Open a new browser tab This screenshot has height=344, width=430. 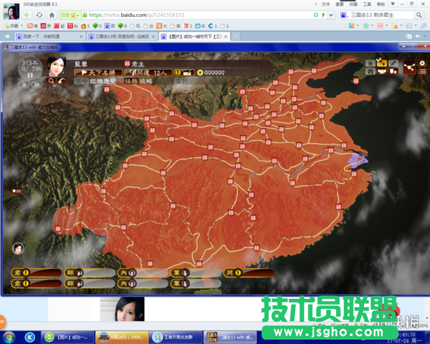coord(236,36)
